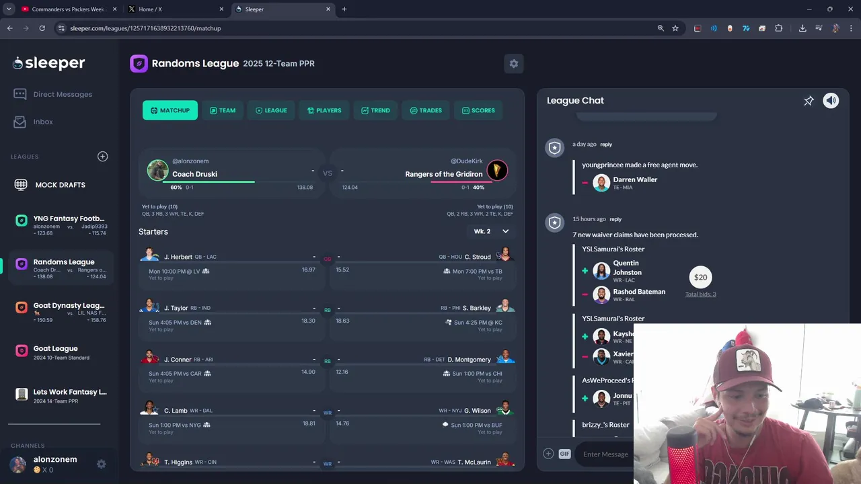The height and width of the screenshot is (484, 861).
Task: Click the browser back arrow
Action: pos(9,28)
